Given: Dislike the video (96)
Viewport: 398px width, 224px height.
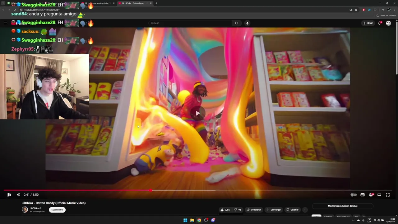Looking at the screenshot, I should coord(238,210).
